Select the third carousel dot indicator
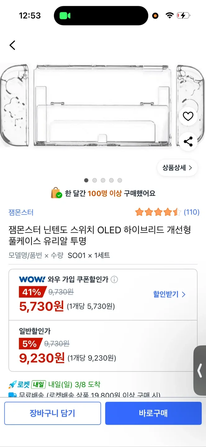The height and width of the screenshot is (447, 206). click(103, 180)
